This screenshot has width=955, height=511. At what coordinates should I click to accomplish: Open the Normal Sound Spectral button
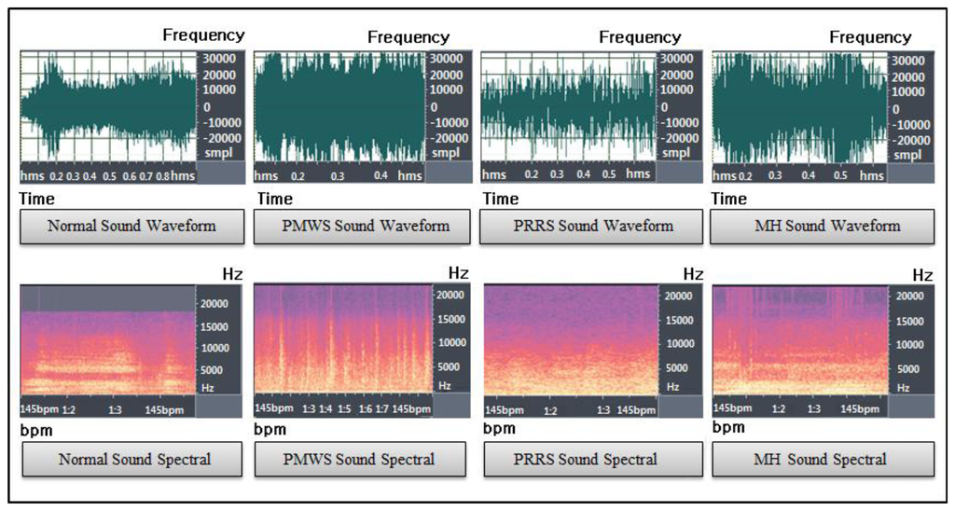(x=133, y=459)
